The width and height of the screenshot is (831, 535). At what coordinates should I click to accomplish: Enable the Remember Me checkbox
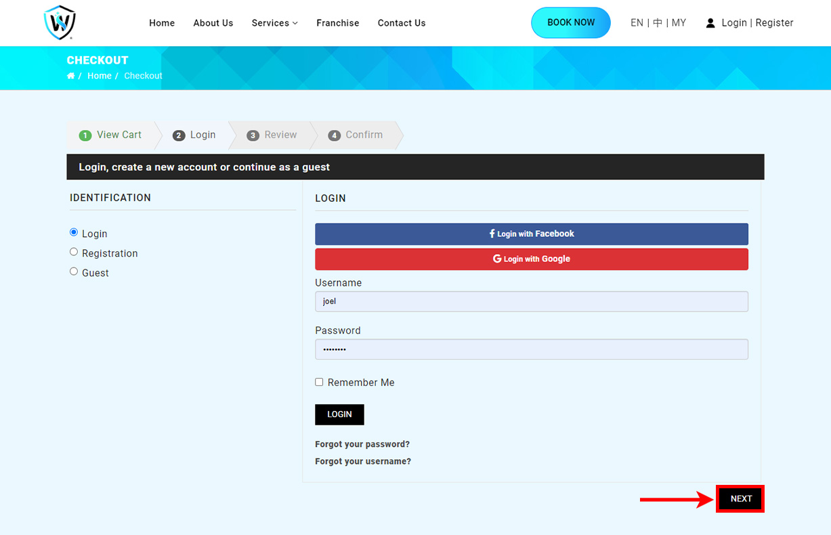319,382
